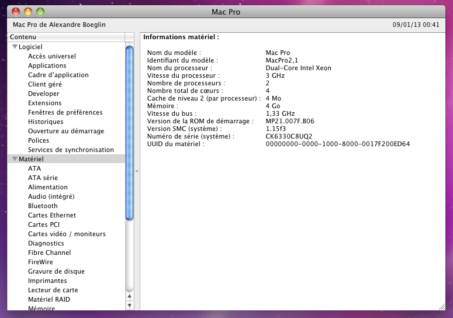
Task: Click the sidebar scroll down arrow
Action: coord(129,305)
